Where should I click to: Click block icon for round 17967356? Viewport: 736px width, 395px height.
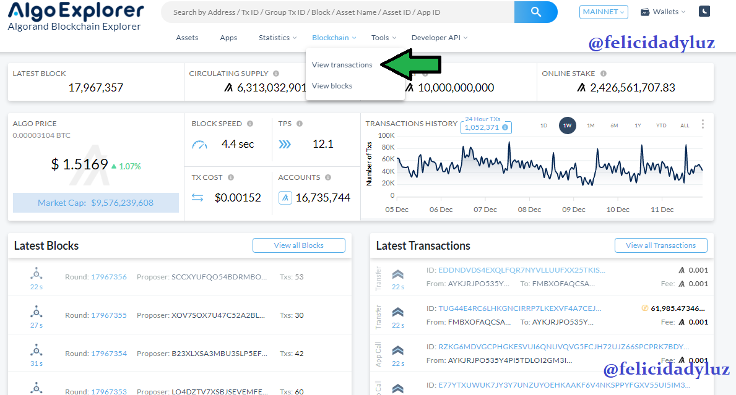[x=36, y=273]
